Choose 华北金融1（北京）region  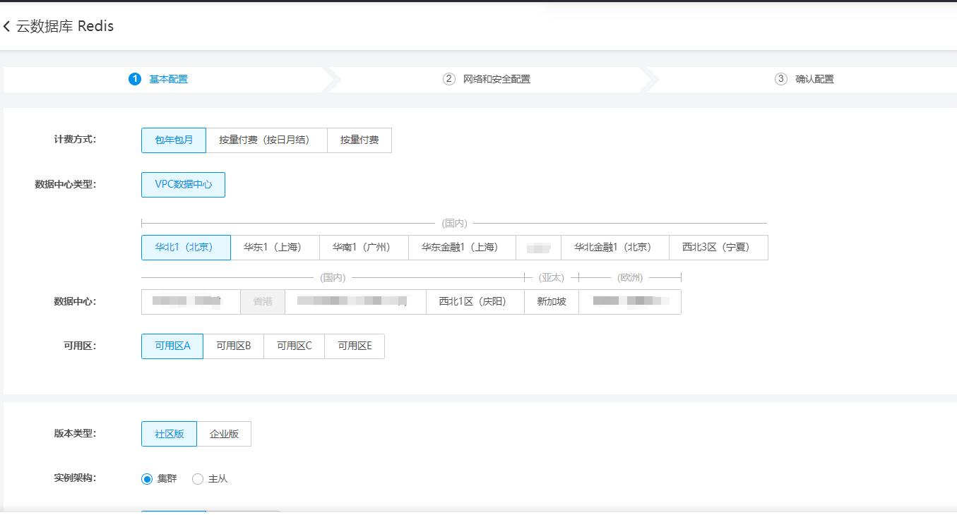click(614, 248)
